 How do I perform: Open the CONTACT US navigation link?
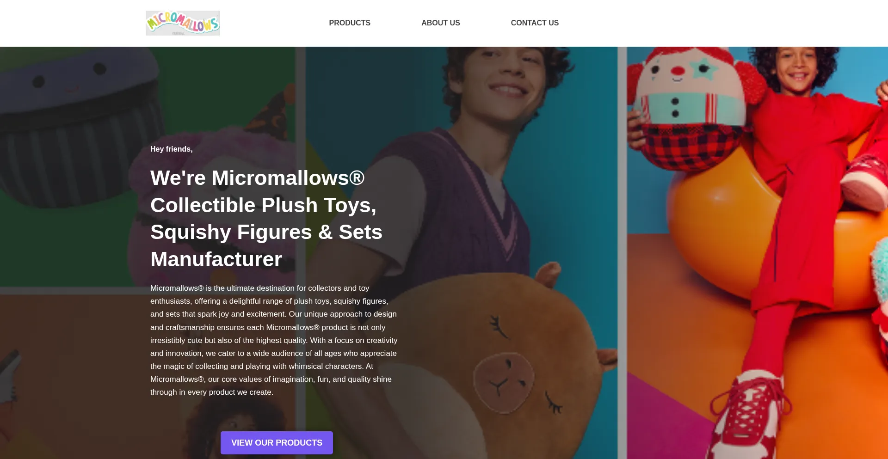click(535, 23)
